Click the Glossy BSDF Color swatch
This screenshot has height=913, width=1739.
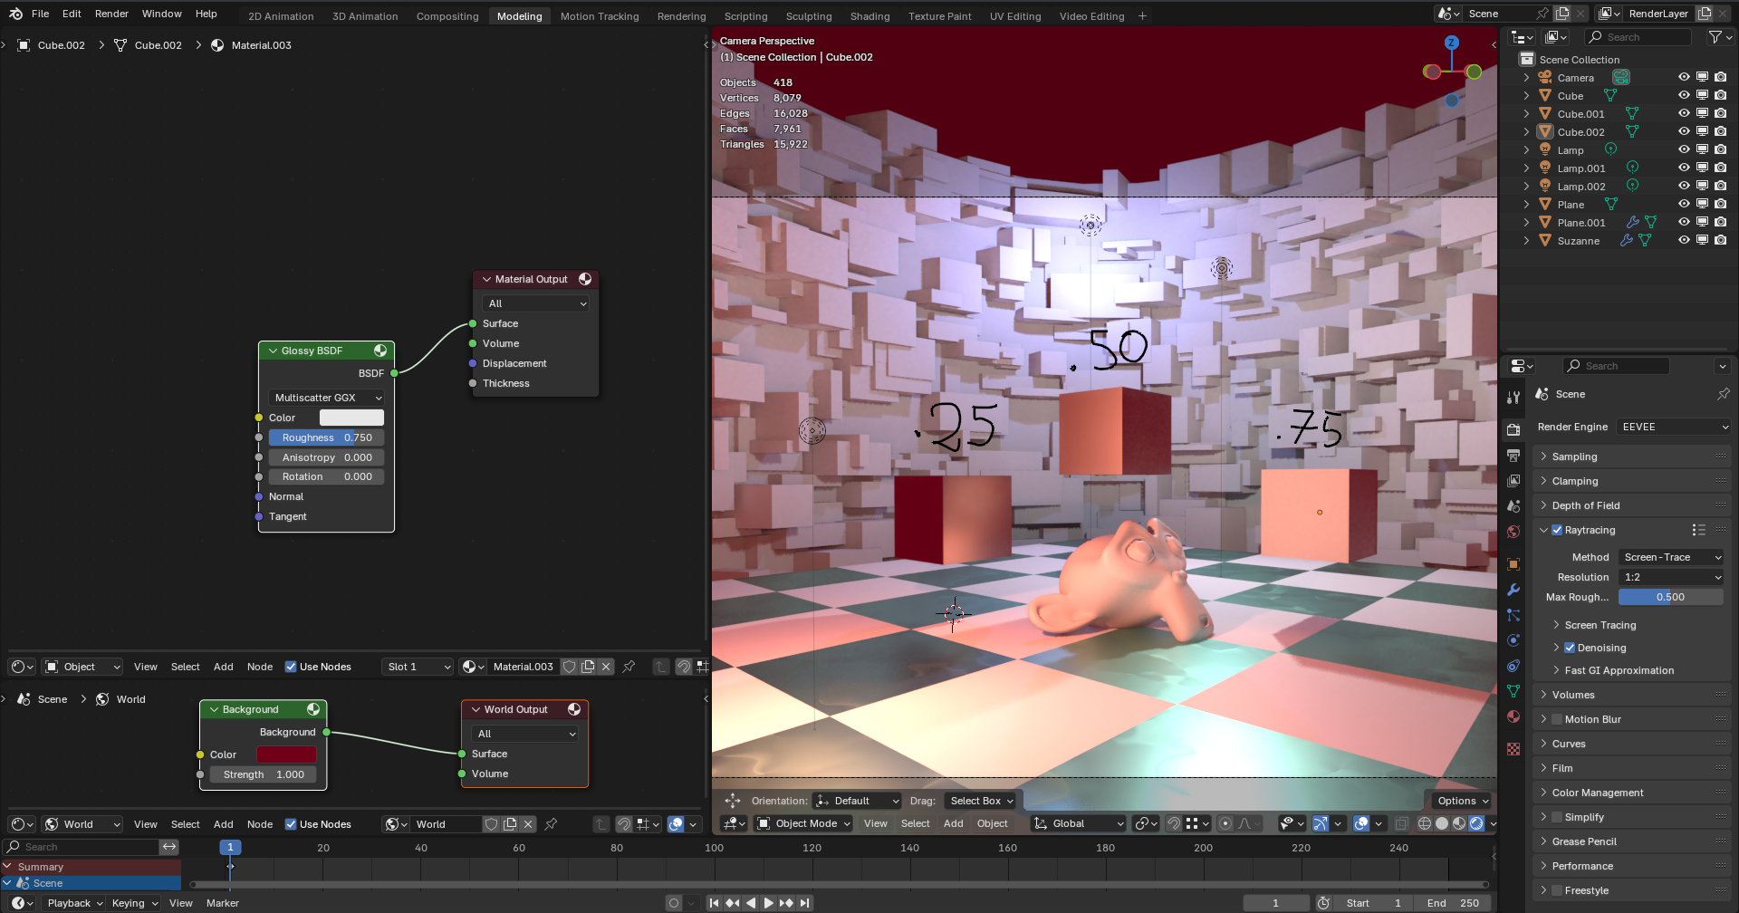pos(351,418)
